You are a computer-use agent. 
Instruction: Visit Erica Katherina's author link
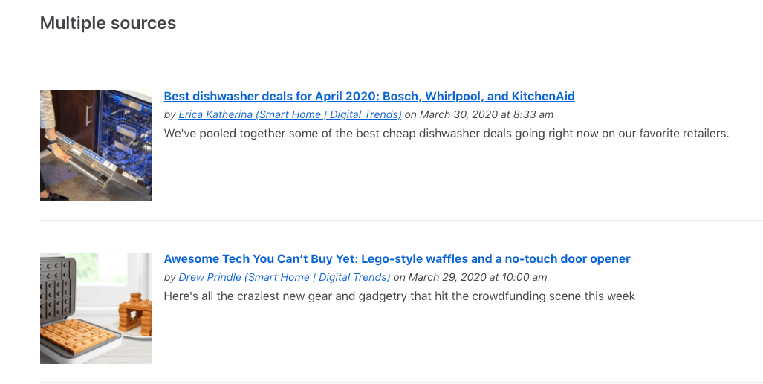[x=290, y=115]
